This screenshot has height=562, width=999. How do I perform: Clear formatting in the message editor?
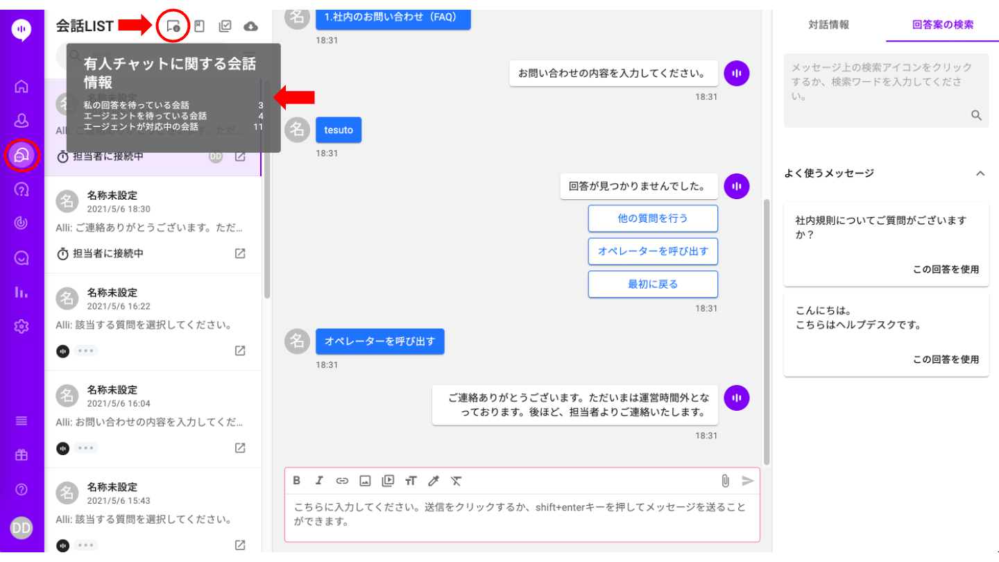tap(456, 480)
